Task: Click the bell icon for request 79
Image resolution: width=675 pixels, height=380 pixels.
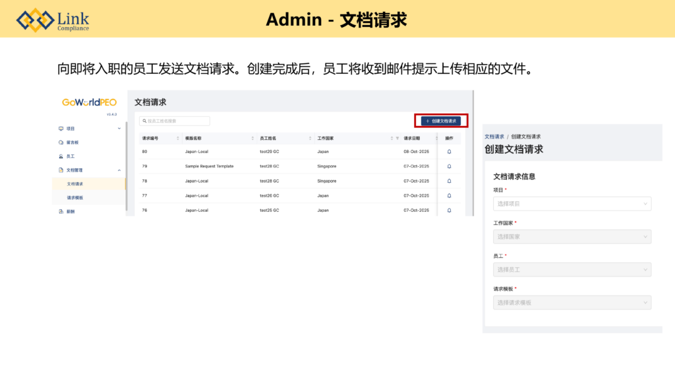Action: (449, 166)
